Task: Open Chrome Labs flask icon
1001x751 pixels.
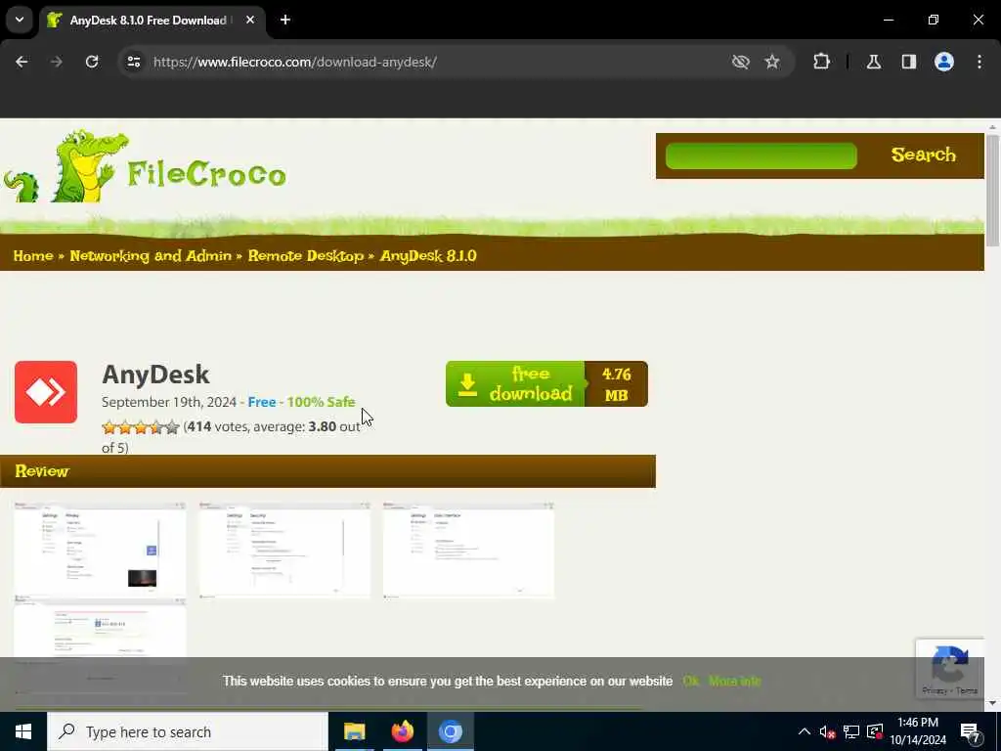Action: click(x=874, y=62)
